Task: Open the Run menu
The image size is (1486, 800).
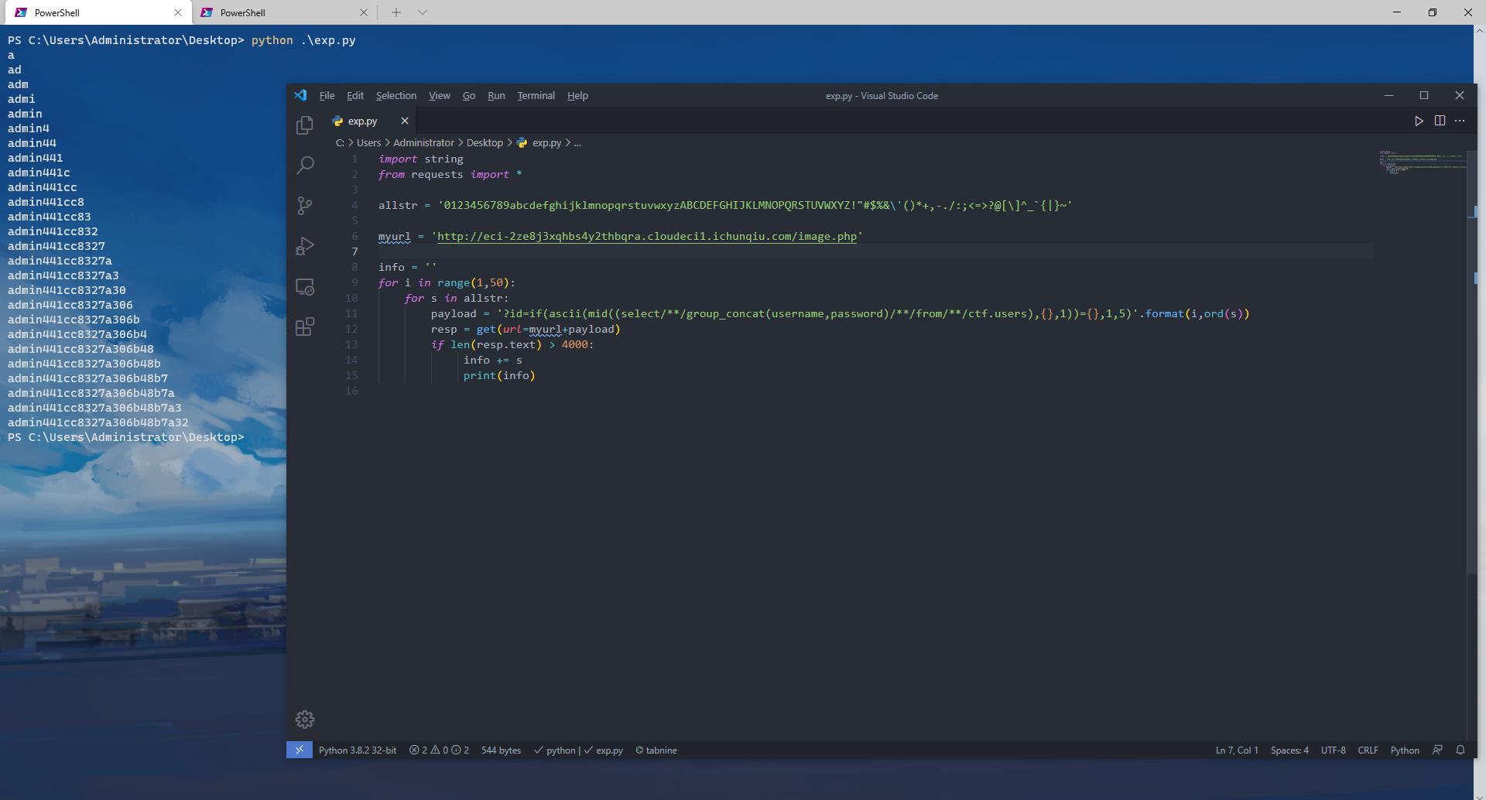Action: 496,96
